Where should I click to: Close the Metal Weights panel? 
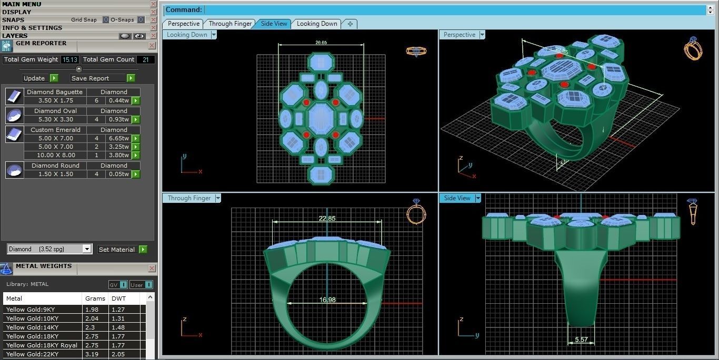coord(152,269)
